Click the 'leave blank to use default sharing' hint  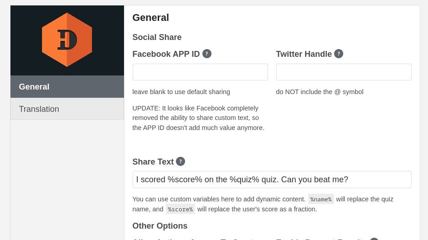click(x=181, y=92)
